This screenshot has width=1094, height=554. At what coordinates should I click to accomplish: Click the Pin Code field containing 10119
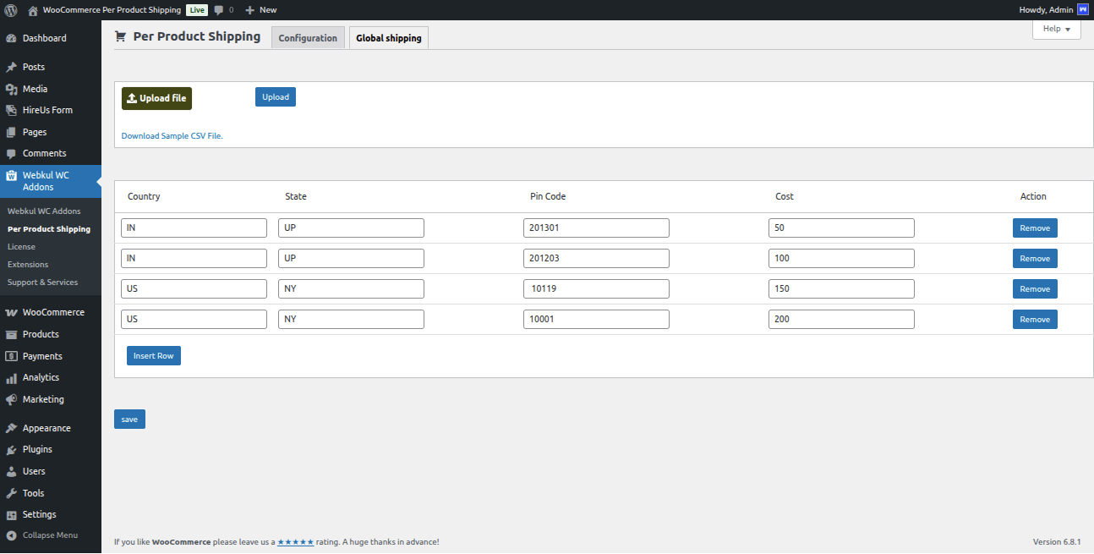(x=596, y=288)
